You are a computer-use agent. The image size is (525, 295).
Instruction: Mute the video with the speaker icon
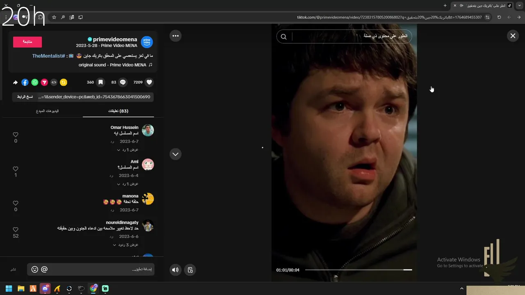tap(175, 270)
